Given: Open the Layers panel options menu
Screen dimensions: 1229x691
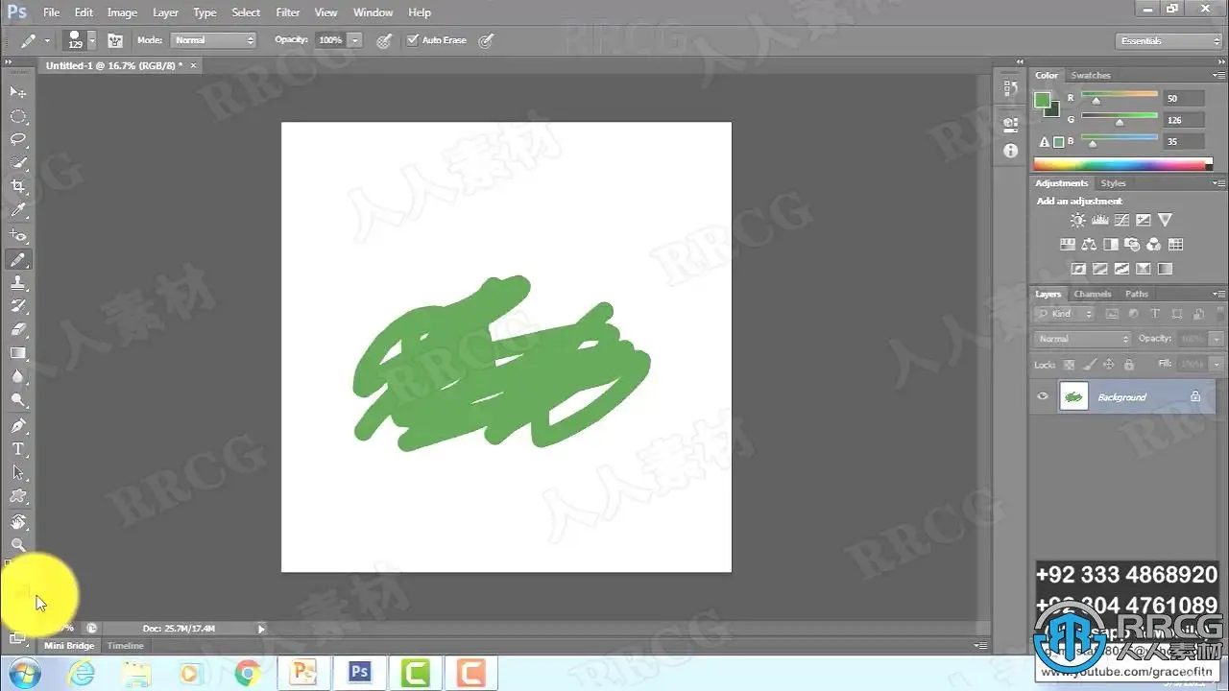Looking at the screenshot, I should (x=1218, y=294).
